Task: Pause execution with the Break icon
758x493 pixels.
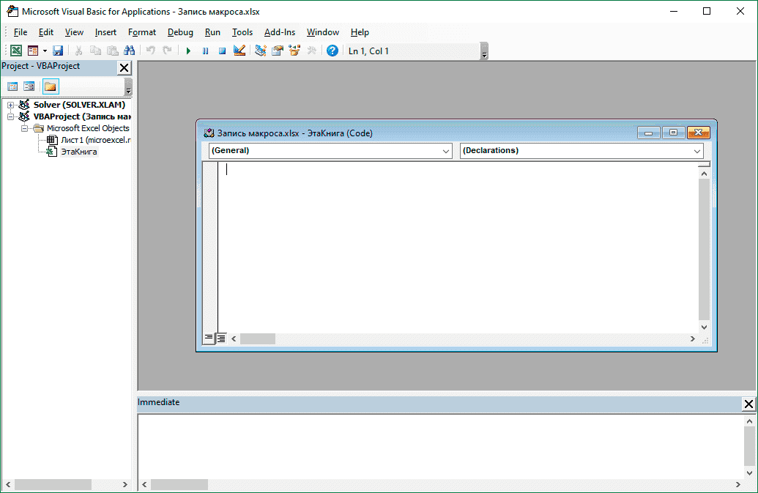Action: pos(204,50)
